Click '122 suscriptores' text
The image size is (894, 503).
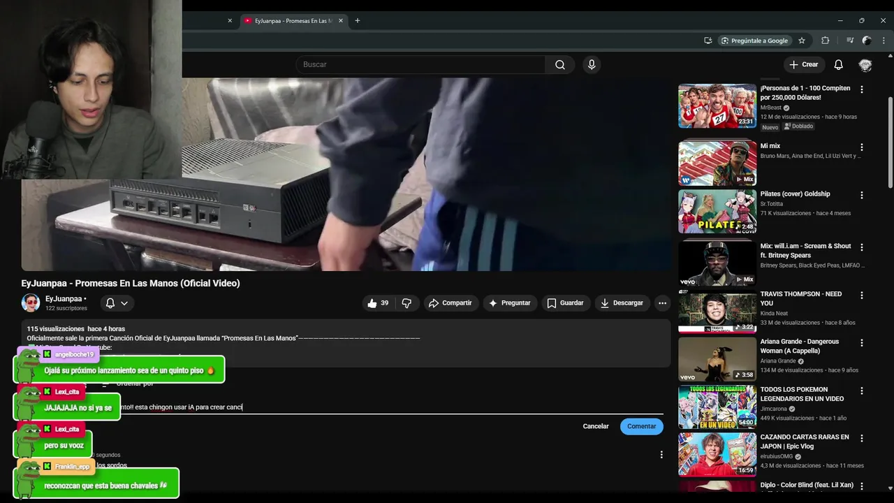coord(66,308)
